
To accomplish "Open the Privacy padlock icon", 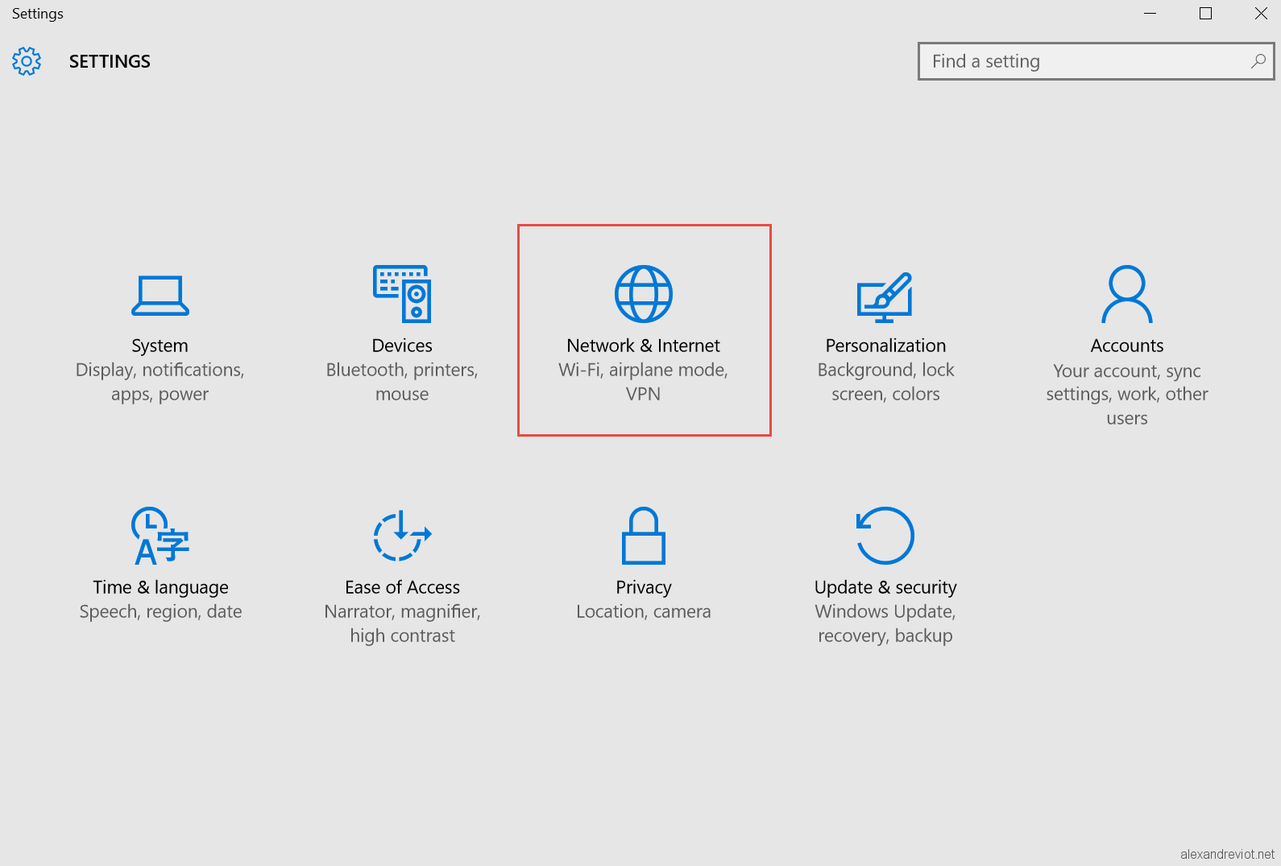I will (x=644, y=536).
